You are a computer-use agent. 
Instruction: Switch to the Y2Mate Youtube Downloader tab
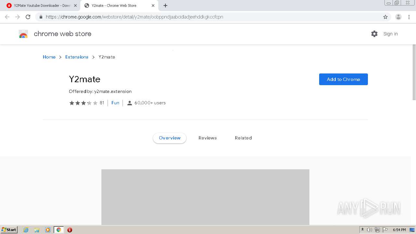point(42,6)
